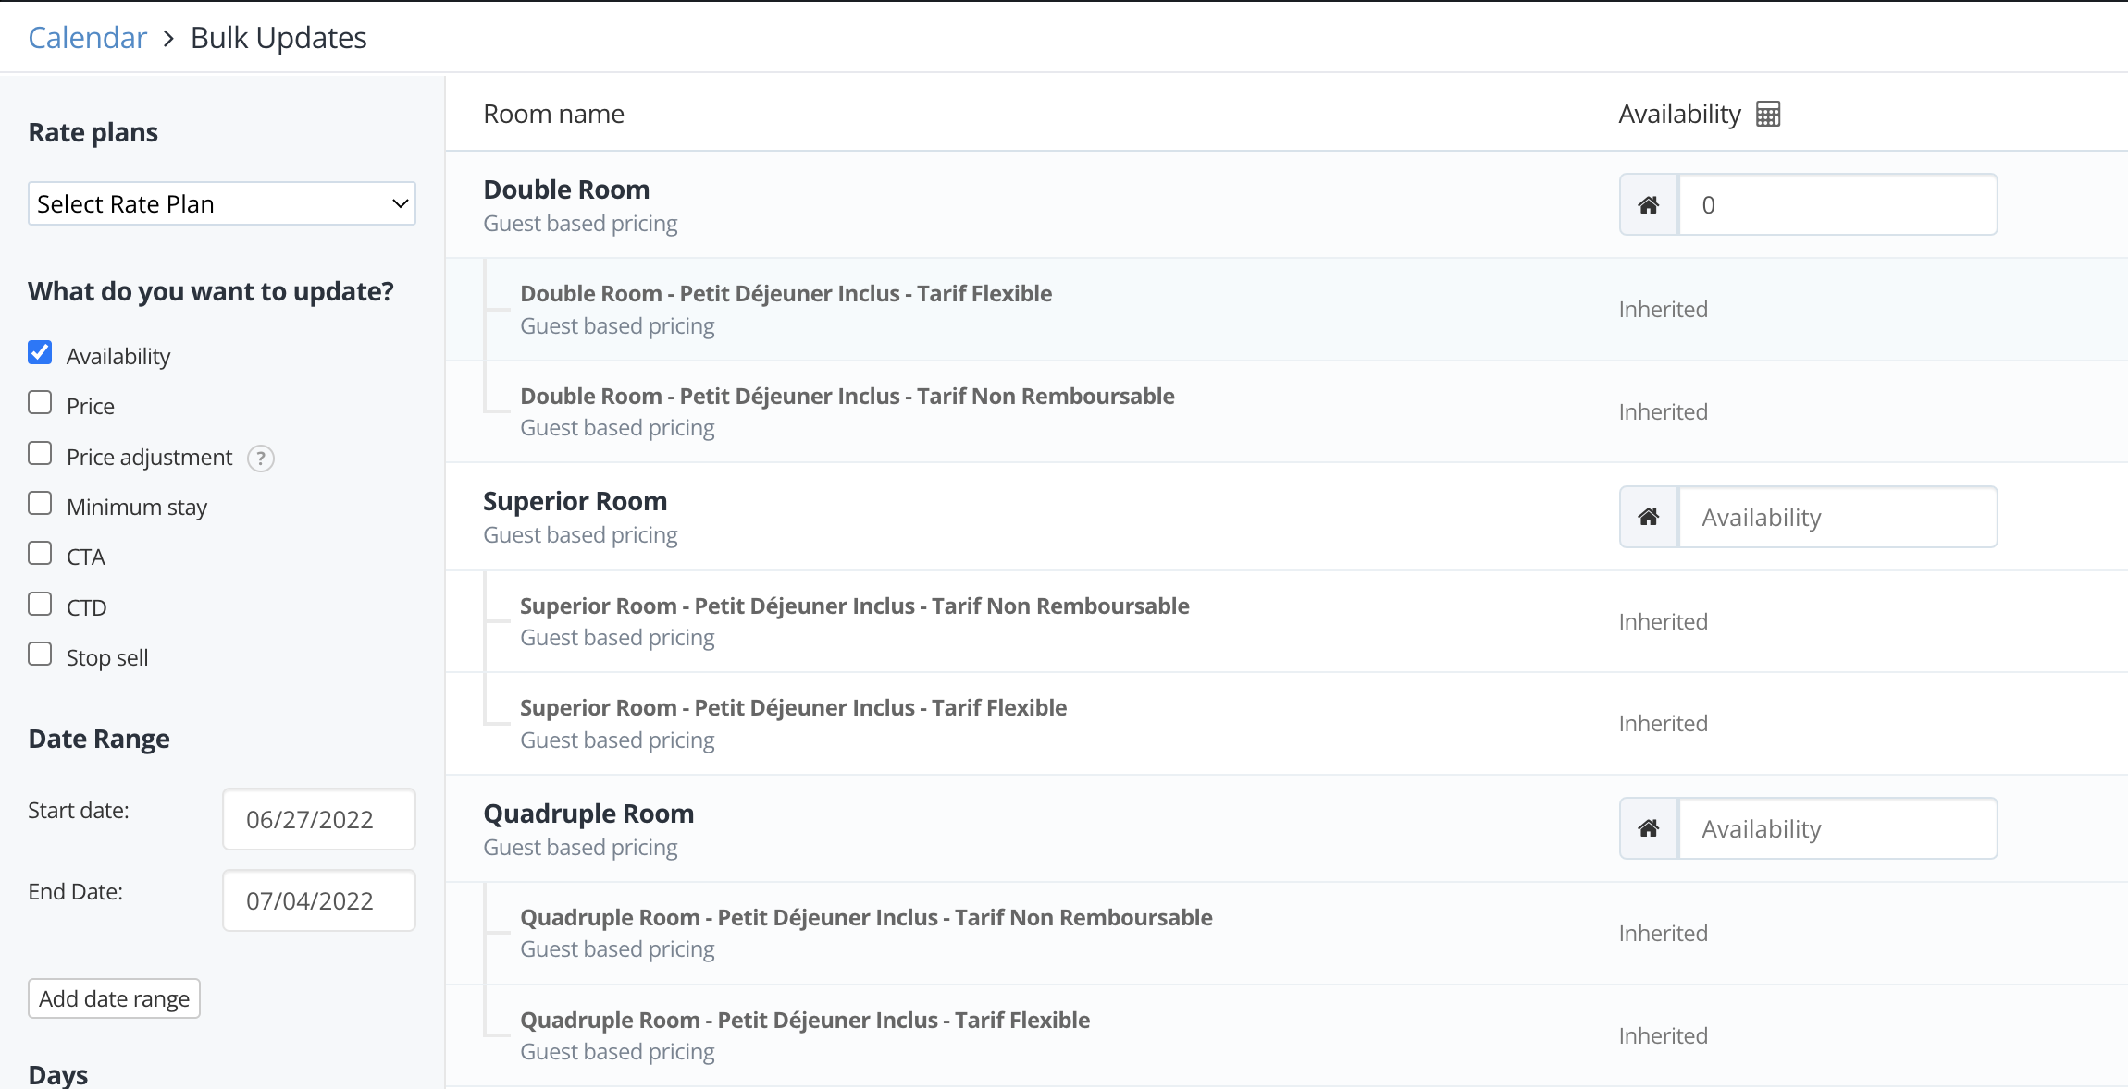
Task: Enable the CTA checkbox
Action: pos(40,554)
